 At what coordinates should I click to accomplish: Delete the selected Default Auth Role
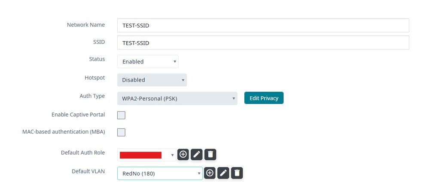pyautogui.click(x=210, y=154)
